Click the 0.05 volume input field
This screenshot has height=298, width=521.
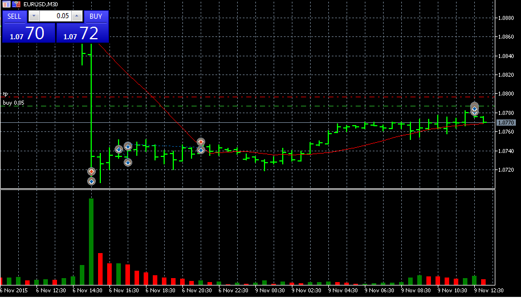tap(56, 16)
